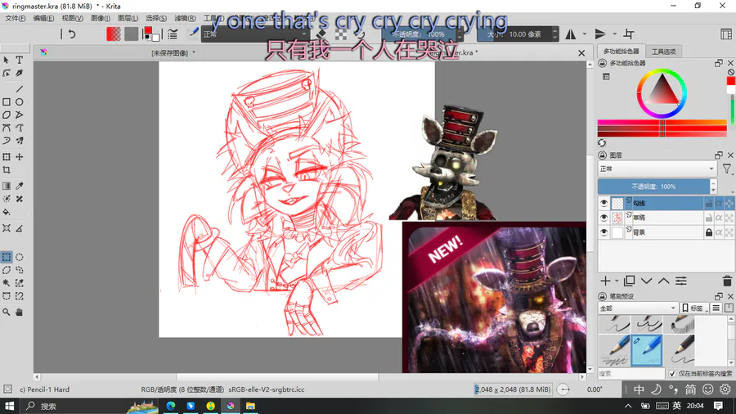
Task: Select the Transform tool
Action: (x=6, y=157)
